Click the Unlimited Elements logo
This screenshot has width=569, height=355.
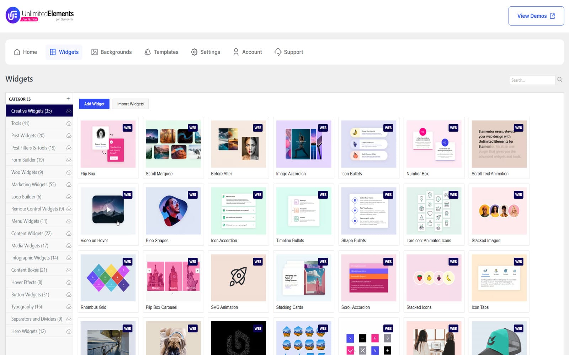(40, 15)
